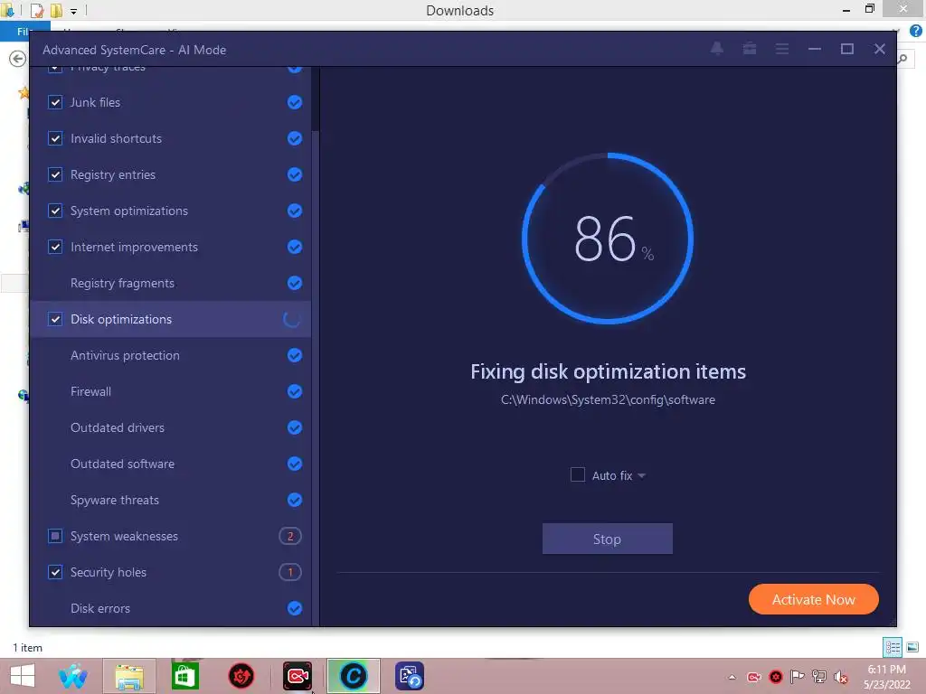Click the blue checkmark beside Disk errors
926x694 pixels.
[295, 608]
